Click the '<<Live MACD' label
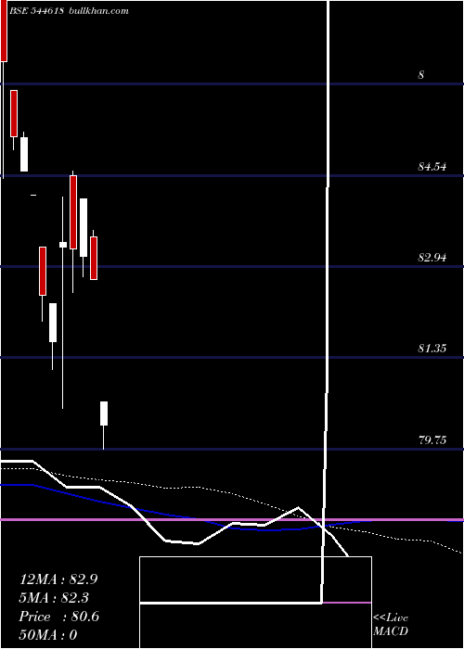Image resolution: width=464 pixels, height=649 pixels. point(391,625)
